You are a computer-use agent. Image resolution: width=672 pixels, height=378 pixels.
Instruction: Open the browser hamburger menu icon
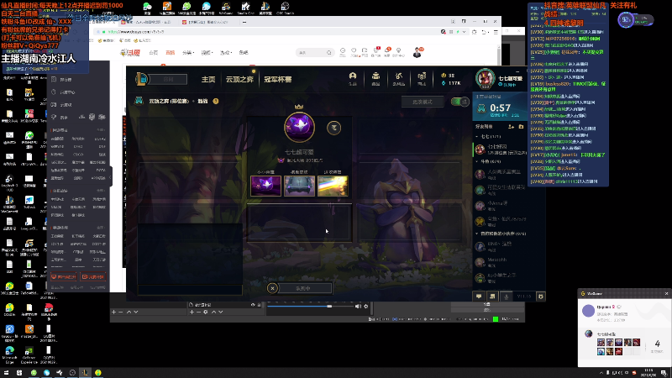point(496,32)
